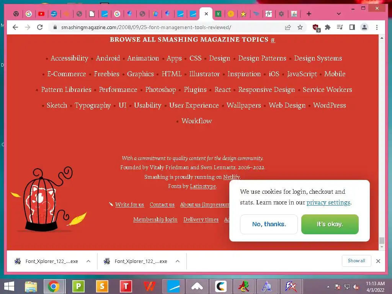This screenshot has height=294, width=392.
Task: Open the Design Systems topic
Action: 318,58
